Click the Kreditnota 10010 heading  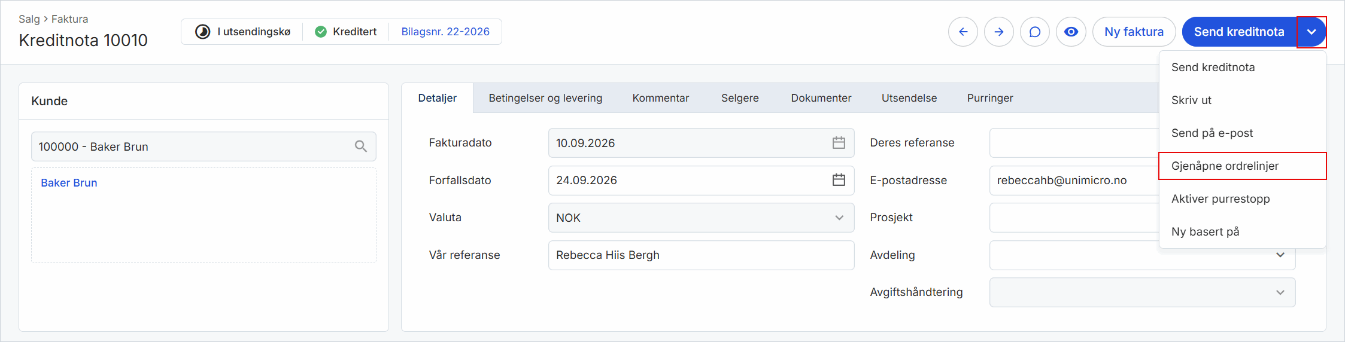tap(83, 40)
